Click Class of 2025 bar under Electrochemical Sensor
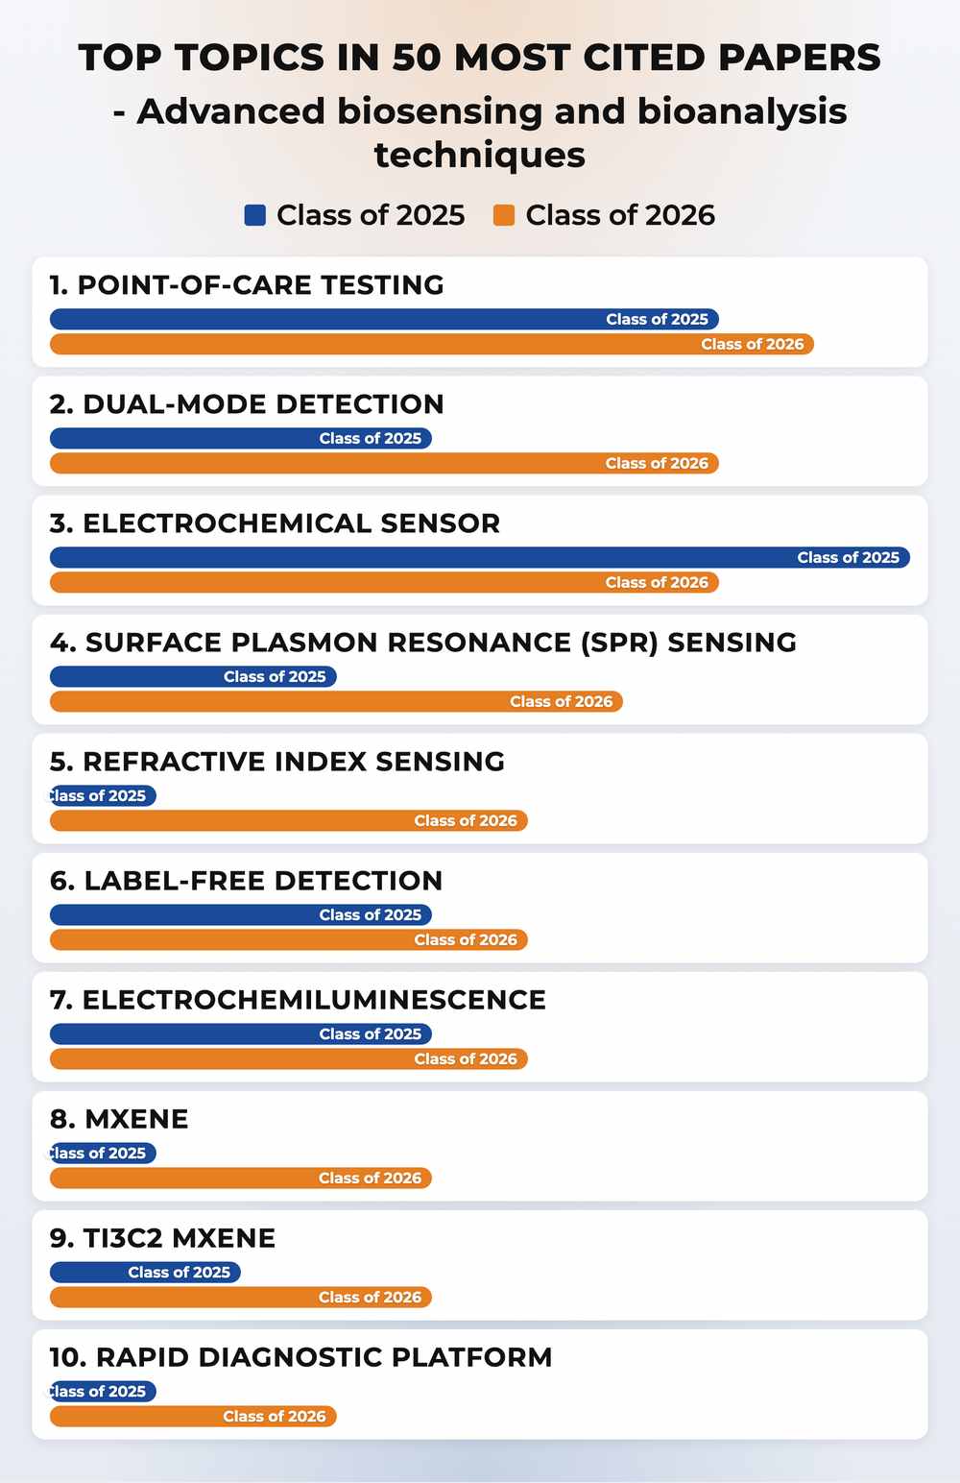Screen dimensions: 960x1483 pyautogui.click(x=480, y=557)
